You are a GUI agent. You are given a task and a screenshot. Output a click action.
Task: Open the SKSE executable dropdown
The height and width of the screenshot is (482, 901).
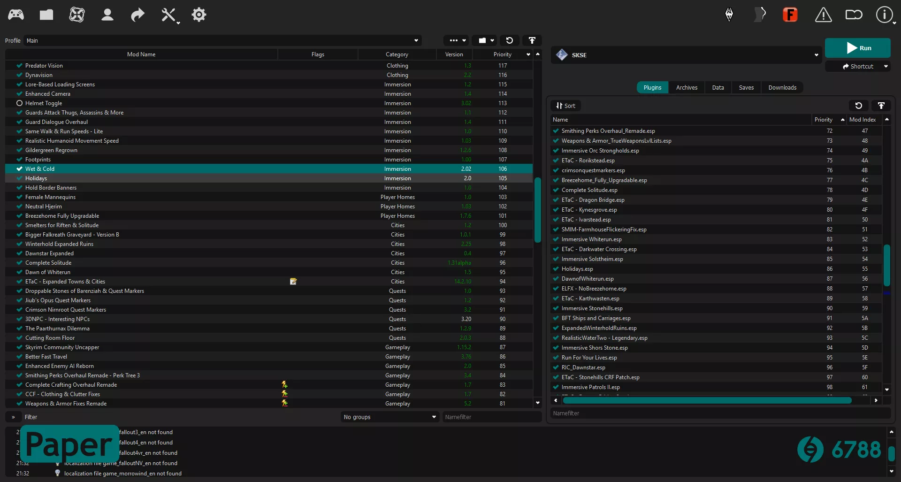pyautogui.click(x=686, y=55)
